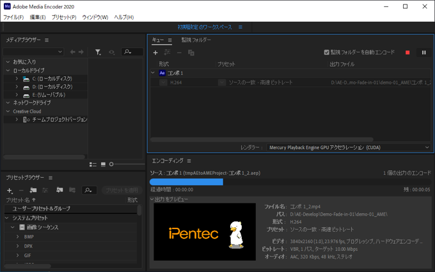Sort by プリセット名 column header
This screenshot has height=272, width=435.
coord(18,200)
